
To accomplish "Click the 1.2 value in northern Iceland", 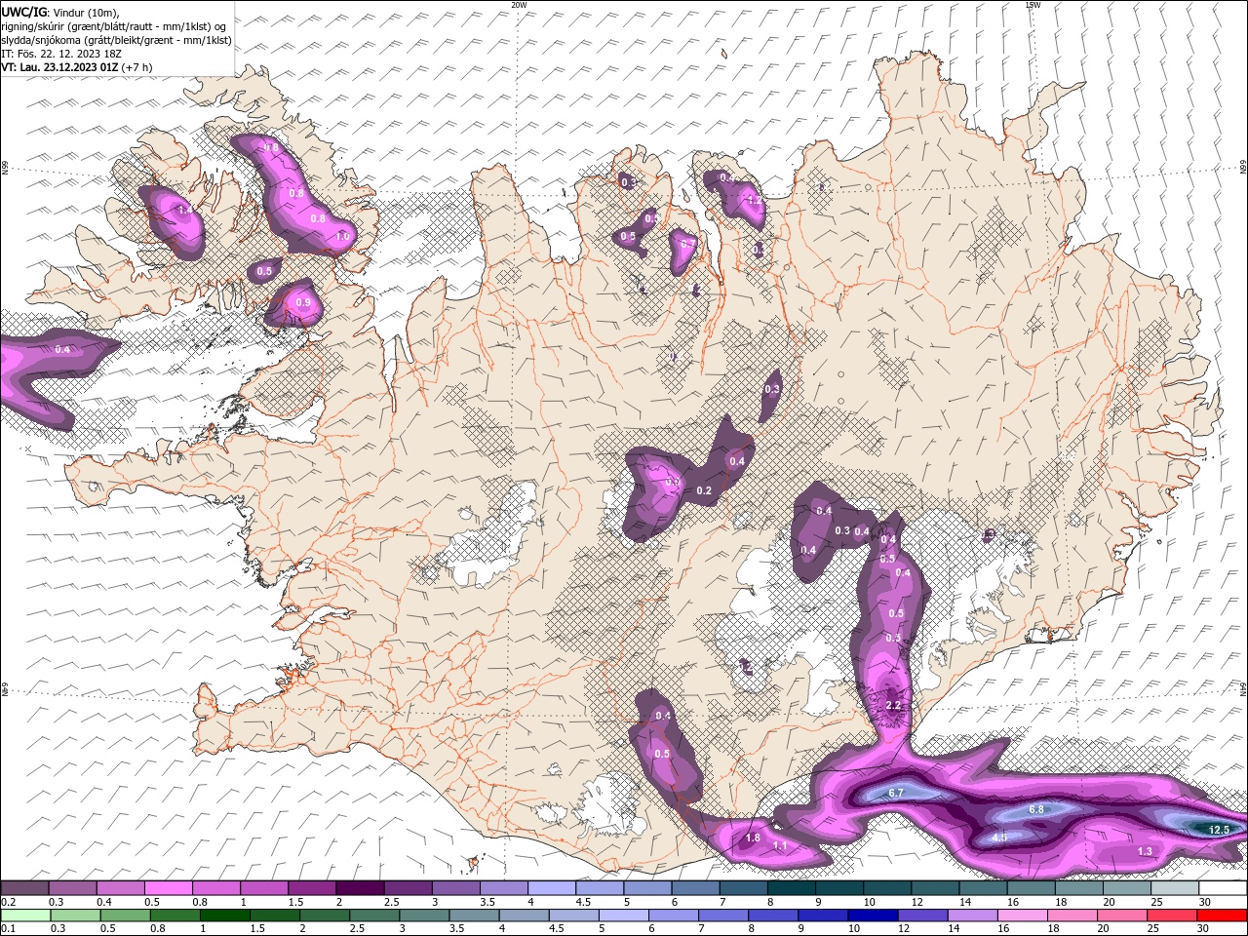I will point(753,199).
